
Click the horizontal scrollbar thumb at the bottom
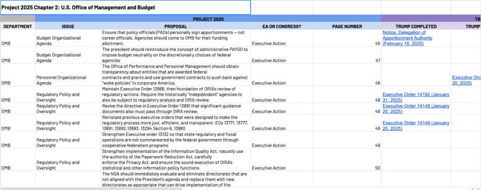92,189
